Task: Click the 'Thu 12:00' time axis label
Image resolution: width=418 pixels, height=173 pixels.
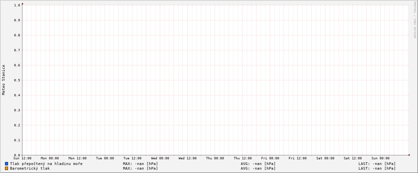Action: 243,158
